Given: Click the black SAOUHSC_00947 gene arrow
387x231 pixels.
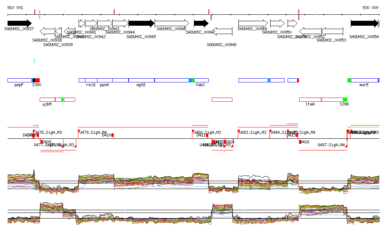Looking at the screenshot, I should click(x=201, y=23).
